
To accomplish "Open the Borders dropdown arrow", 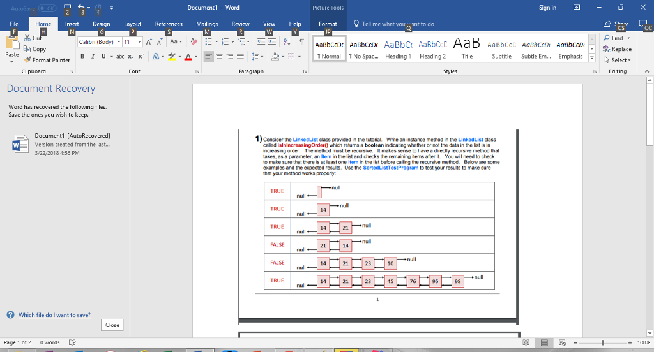I will [300, 56].
